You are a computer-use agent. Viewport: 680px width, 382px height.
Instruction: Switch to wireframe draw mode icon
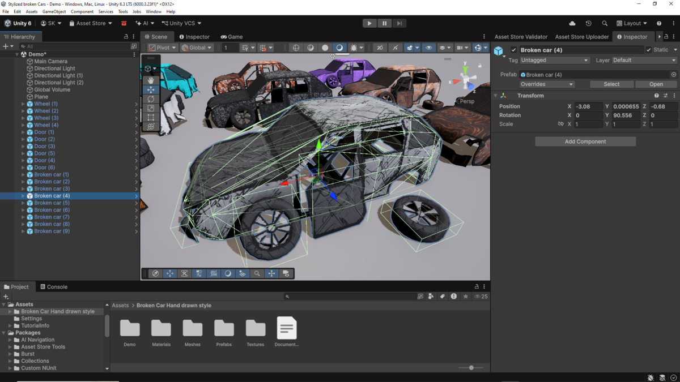296,48
